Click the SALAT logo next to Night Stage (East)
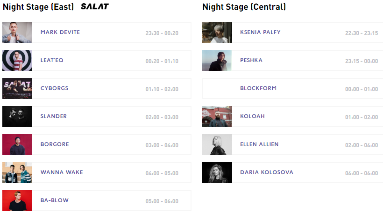This screenshot has width=383, height=212. click(x=94, y=7)
